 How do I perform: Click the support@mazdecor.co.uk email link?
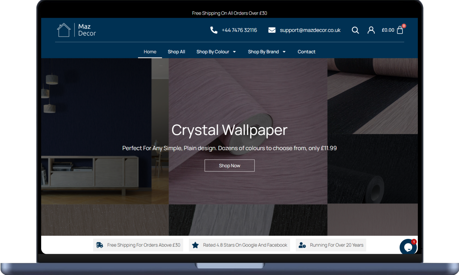[x=310, y=30]
